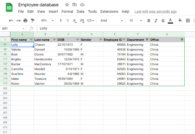The width and height of the screenshot is (195, 134).
Task: Select cell containing Vatcher
Action: click(x=45, y=83)
